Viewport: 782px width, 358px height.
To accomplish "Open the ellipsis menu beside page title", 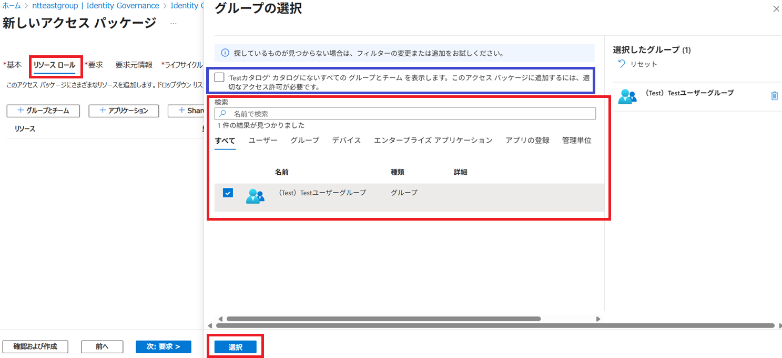I will tap(174, 24).
